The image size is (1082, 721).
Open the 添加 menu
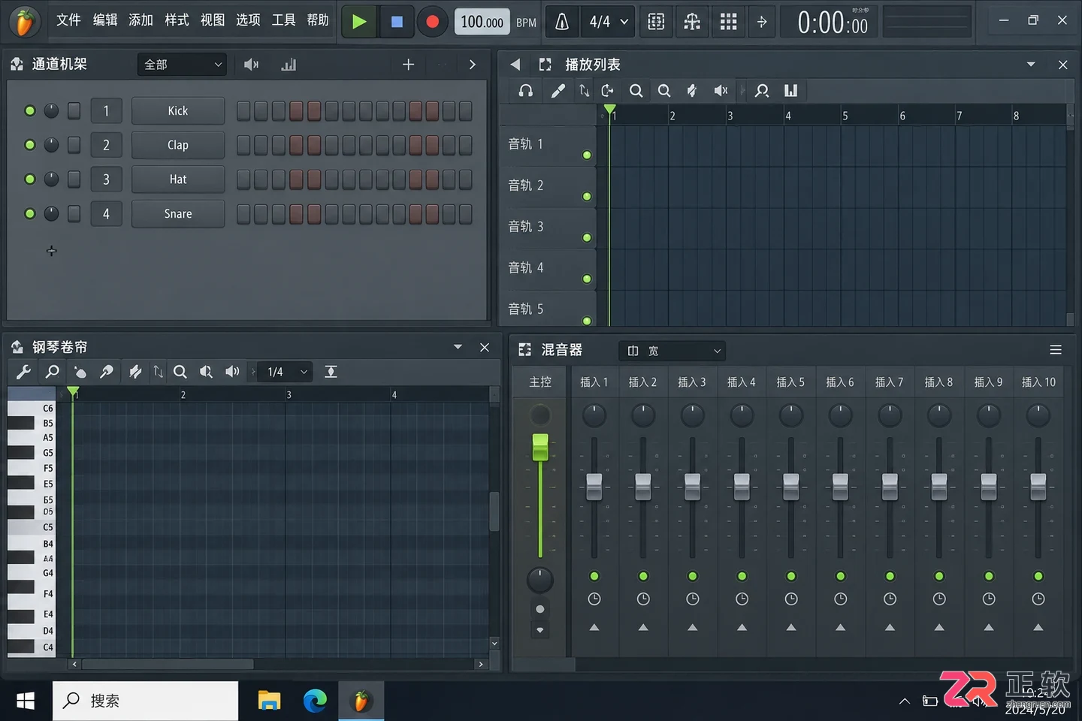[x=141, y=20]
